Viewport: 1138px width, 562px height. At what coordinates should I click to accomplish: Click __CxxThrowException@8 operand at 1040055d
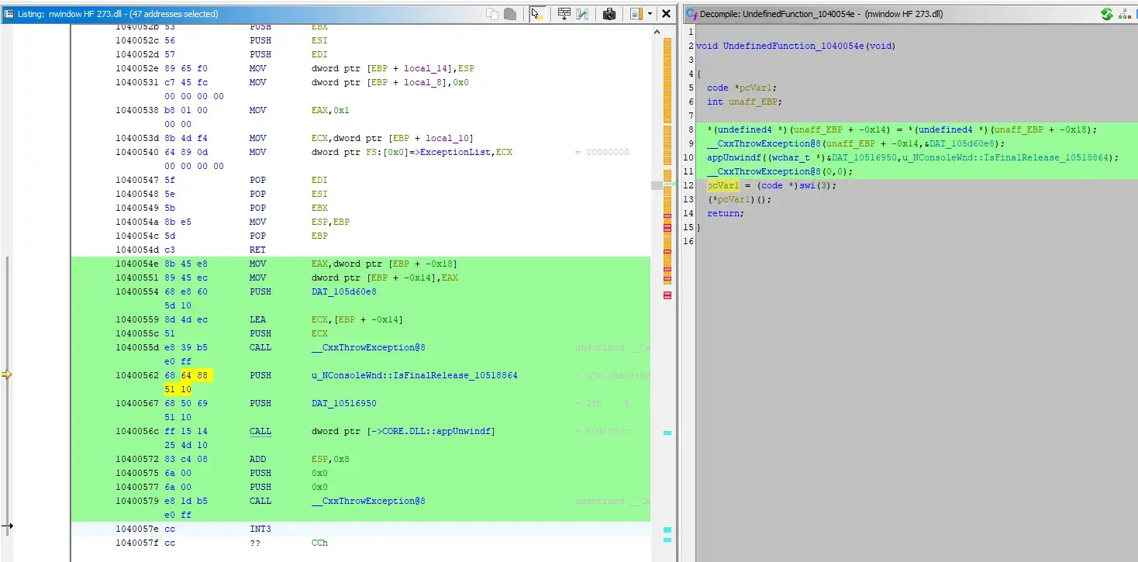(x=368, y=347)
